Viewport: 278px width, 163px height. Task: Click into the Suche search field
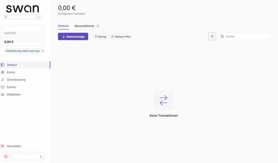pyautogui.click(x=244, y=36)
